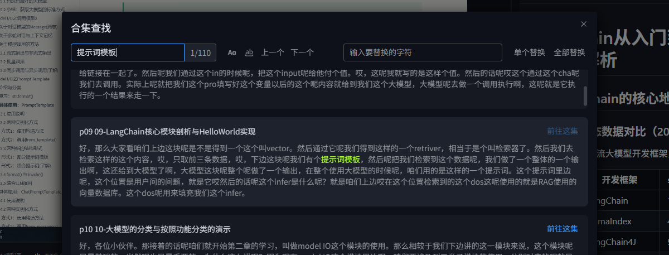Viewport: 669px width, 255px height.
Task: Click the dialog results scrollbar thumb
Action: (x=585, y=95)
